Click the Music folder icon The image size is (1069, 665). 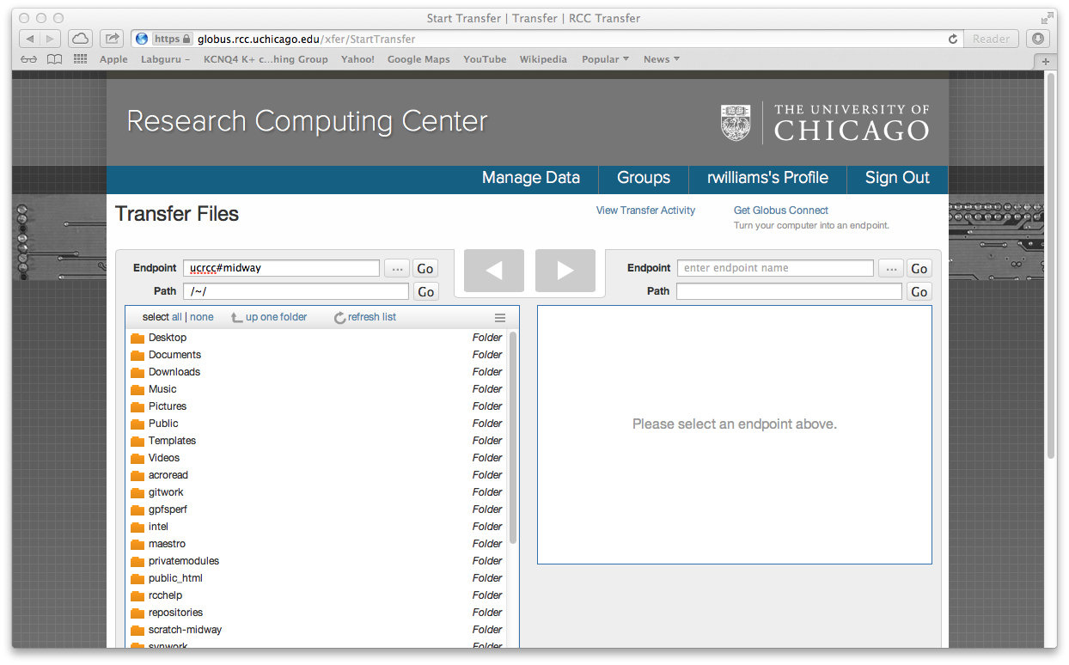click(137, 389)
